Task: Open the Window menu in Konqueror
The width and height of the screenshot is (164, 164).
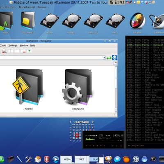Action: pyautogui.click(x=24, y=46)
